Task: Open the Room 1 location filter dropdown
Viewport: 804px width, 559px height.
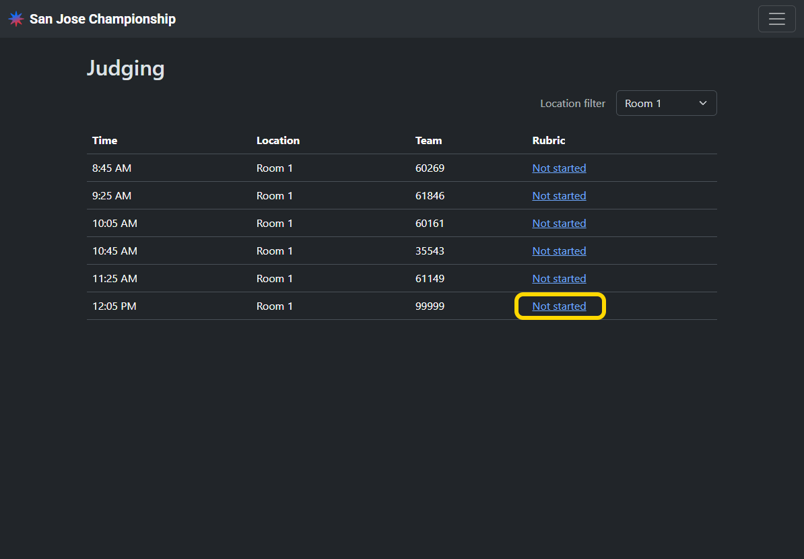Action: pos(665,103)
